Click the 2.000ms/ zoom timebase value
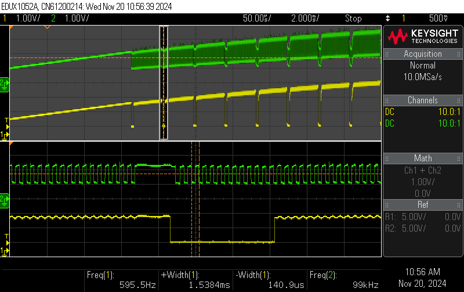 (305, 19)
